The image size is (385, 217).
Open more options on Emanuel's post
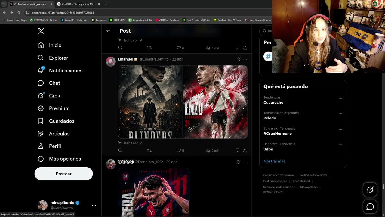click(x=245, y=59)
